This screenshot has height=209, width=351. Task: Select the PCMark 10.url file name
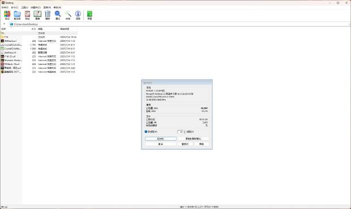(12, 64)
